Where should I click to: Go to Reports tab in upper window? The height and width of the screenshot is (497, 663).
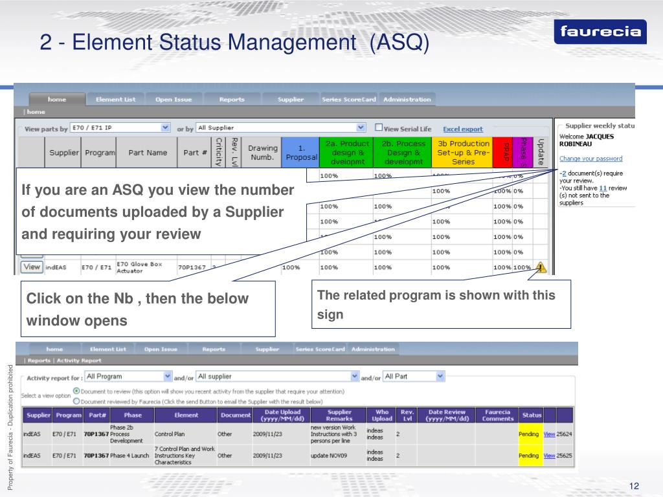(x=232, y=99)
